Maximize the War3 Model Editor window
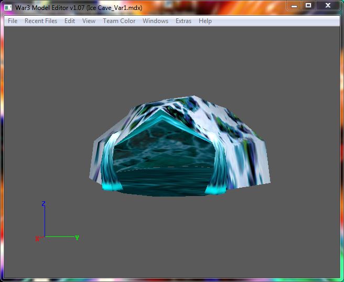Screen dimensions: 344x282 tap(308, 5)
